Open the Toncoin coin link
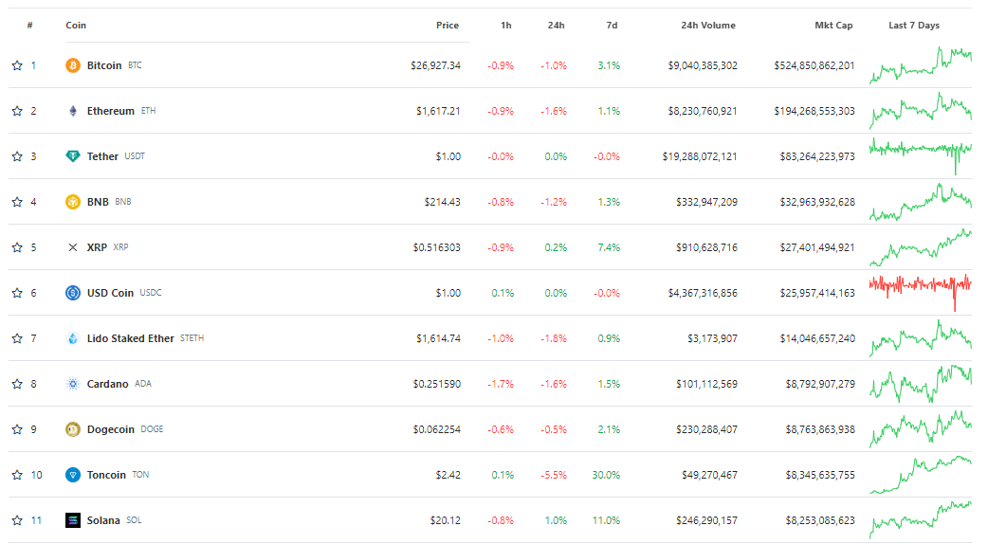 tap(106, 475)
